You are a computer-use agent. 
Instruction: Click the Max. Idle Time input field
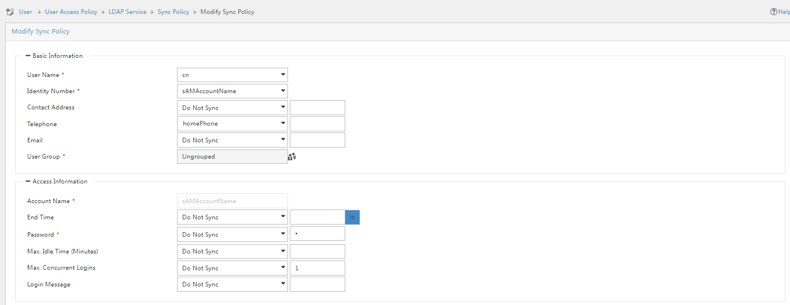pyautogui.click(x=318, y=251)
